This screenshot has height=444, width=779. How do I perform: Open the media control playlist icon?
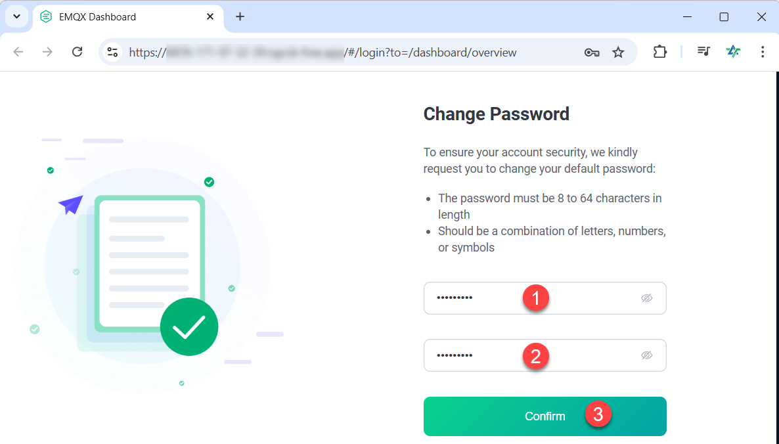(703, 51)
